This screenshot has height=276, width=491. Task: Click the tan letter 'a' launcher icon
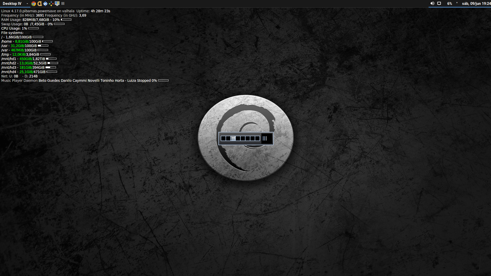click(40, 4)
